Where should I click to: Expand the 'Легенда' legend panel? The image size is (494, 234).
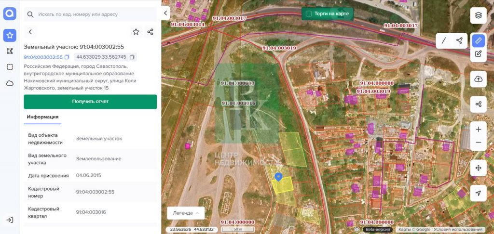click(x=186, y=213)
